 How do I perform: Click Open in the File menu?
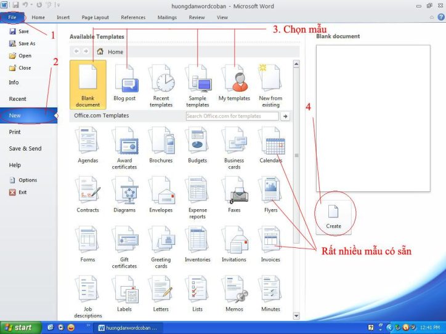20,55
